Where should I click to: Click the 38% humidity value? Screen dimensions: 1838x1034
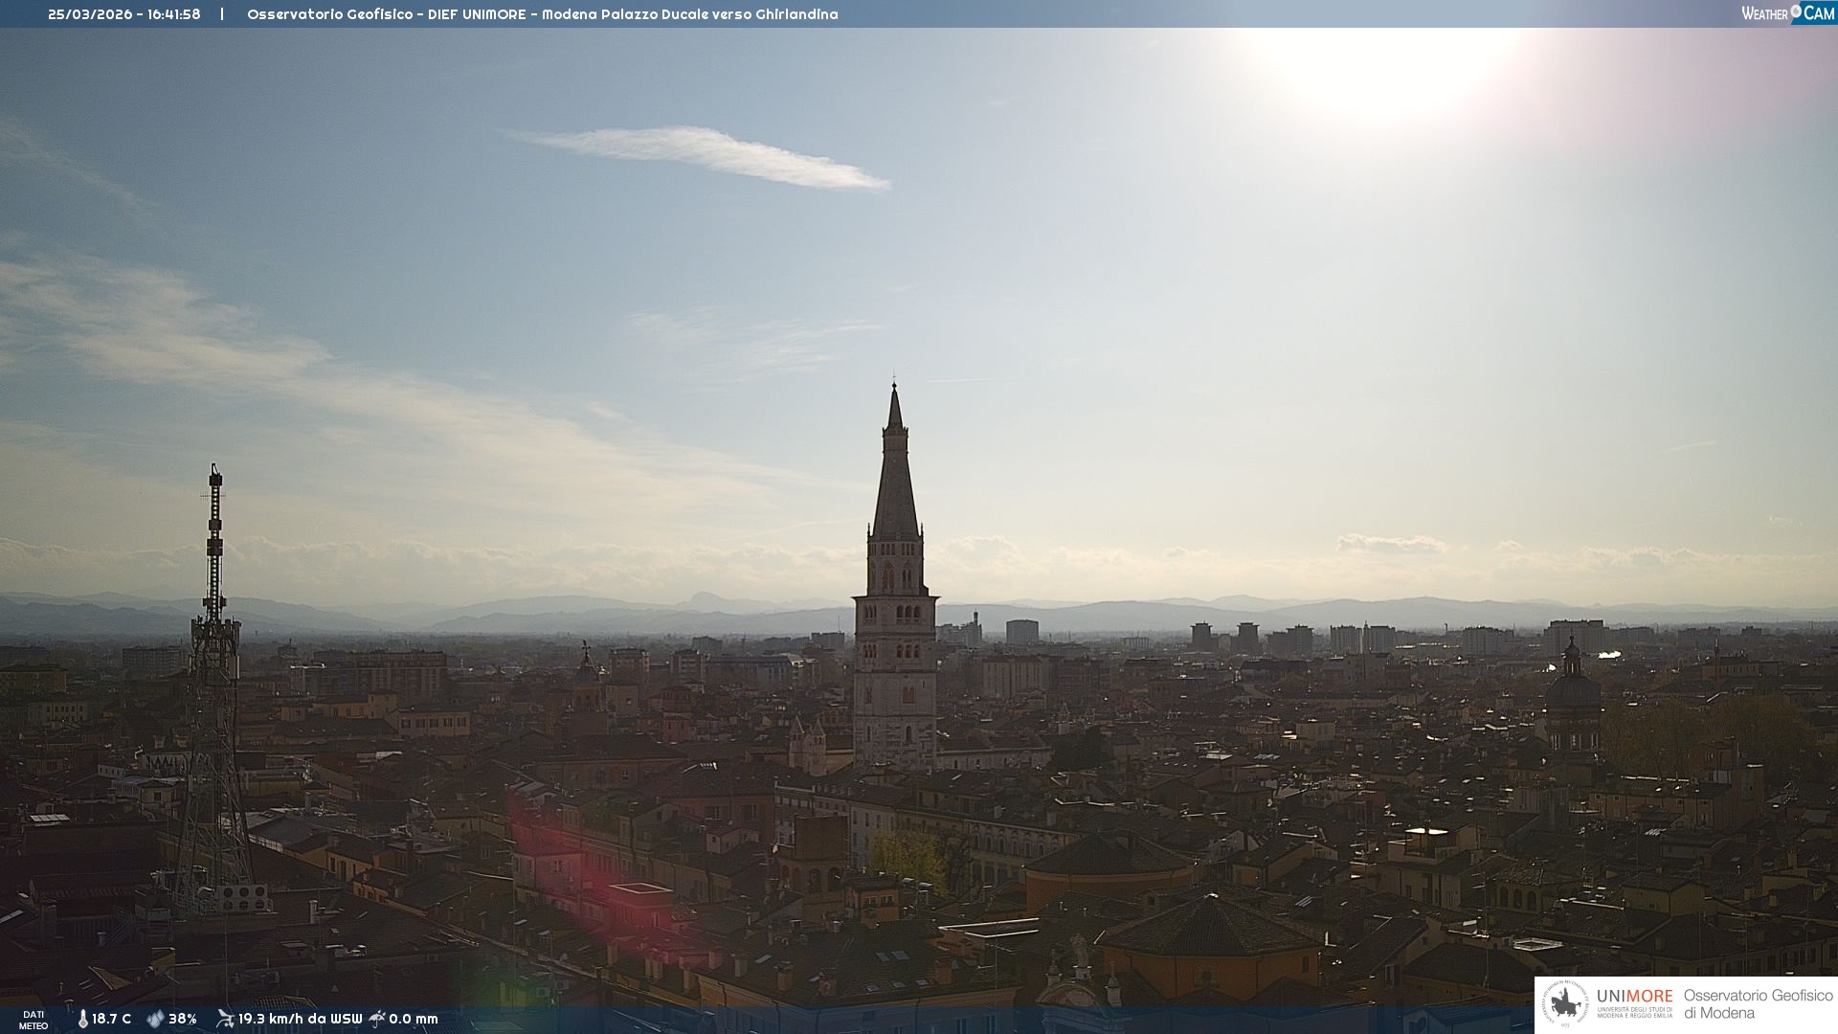click(x=183, y=1019)
